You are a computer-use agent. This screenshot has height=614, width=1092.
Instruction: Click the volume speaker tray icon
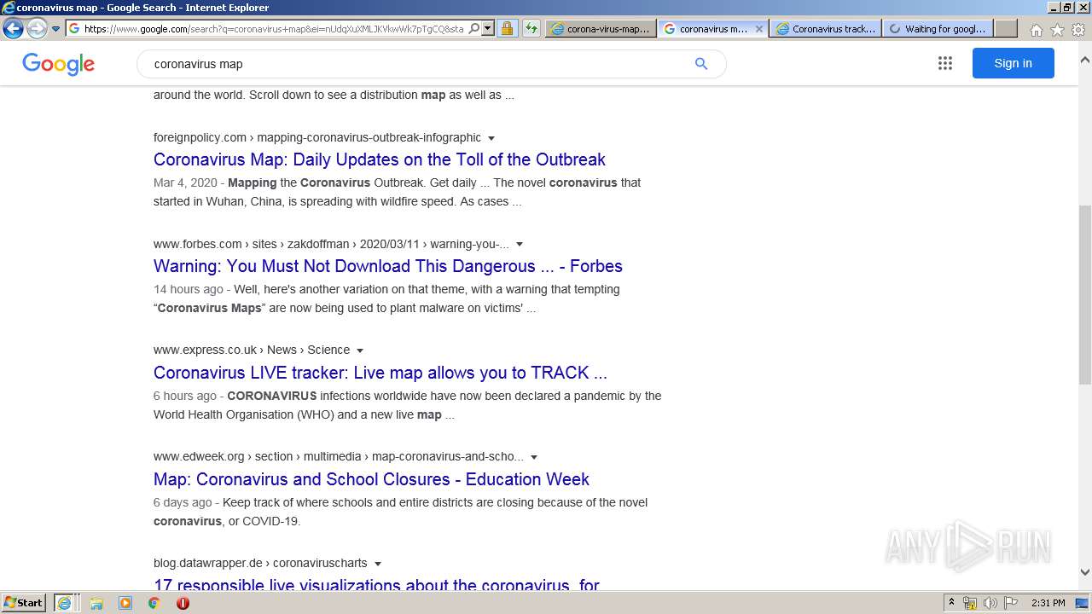tap(990, 603)
